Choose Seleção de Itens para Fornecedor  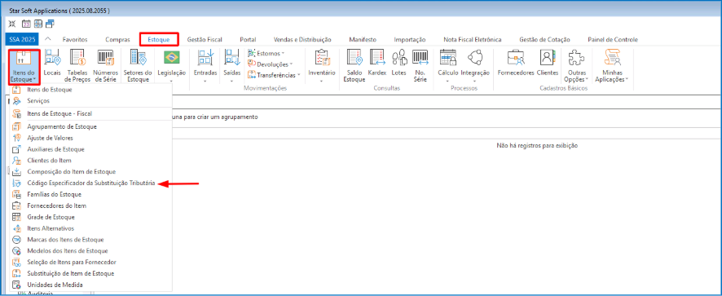(91, 263)
